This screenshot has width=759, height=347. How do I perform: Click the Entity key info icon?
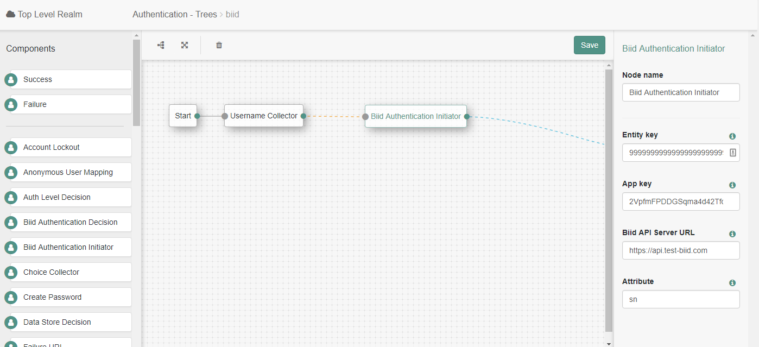(732, 136)
